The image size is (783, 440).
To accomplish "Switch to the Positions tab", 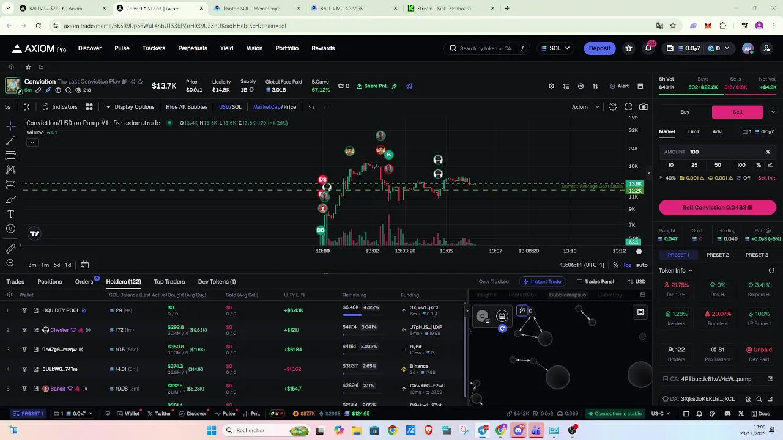I will pyautogui.click(x=50, y=282).
